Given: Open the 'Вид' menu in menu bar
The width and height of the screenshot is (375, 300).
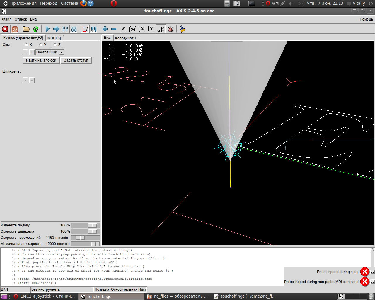Looking at the screenshot, I should [33, 19].
